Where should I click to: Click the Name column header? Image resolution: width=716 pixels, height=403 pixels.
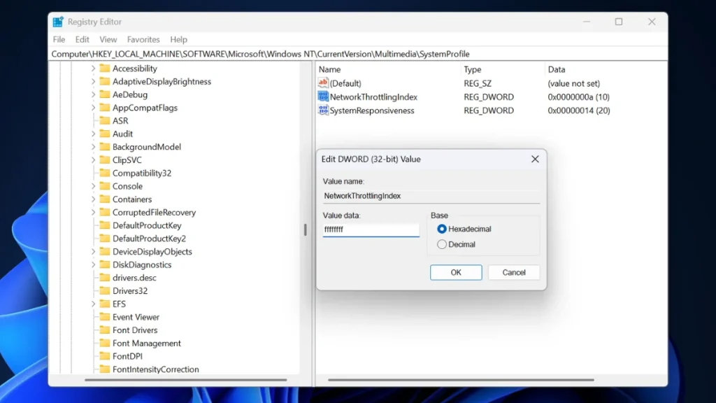[x=330, y=69]
